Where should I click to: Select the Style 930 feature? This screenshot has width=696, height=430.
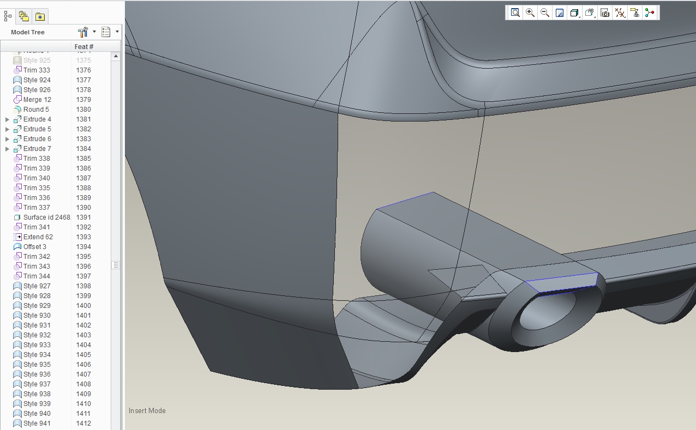click(37, 316)
